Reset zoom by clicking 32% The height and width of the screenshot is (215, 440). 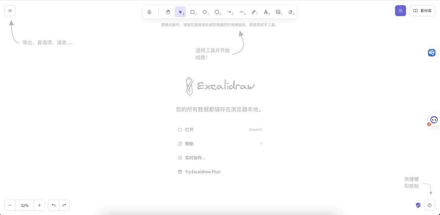pyautogui.click(x=25, y=205)
